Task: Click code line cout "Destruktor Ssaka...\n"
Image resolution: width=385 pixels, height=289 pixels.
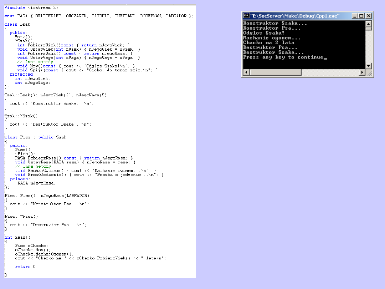Action: 50,125
